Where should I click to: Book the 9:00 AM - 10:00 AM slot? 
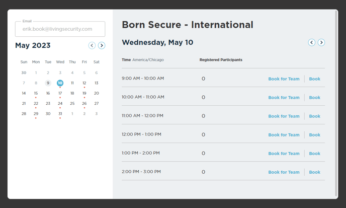314,79
